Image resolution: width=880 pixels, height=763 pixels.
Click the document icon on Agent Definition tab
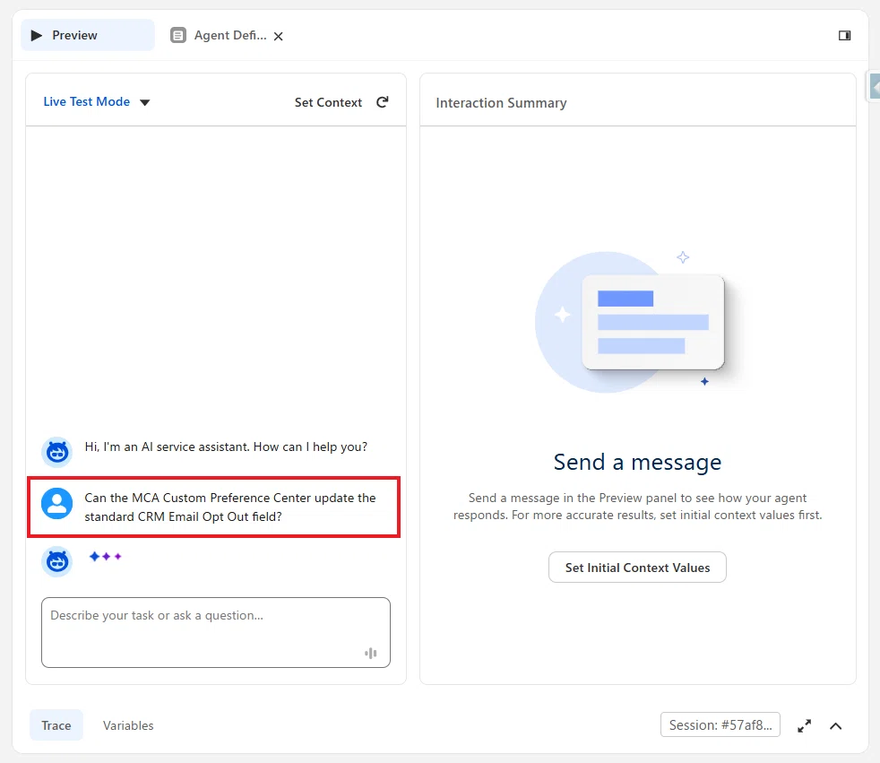click(x=178, y=35)
